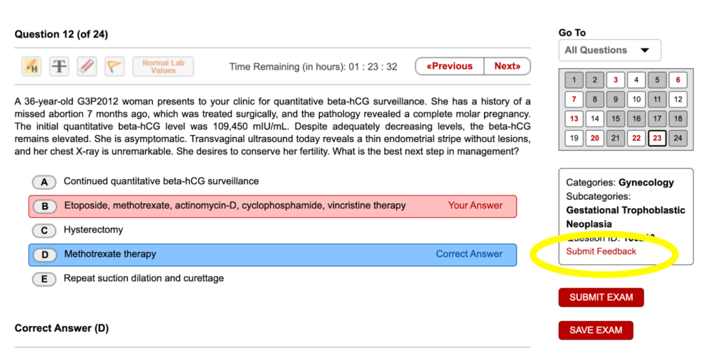
Task: Choose answer option C Hysterectomy bubble
Action: 44,231
